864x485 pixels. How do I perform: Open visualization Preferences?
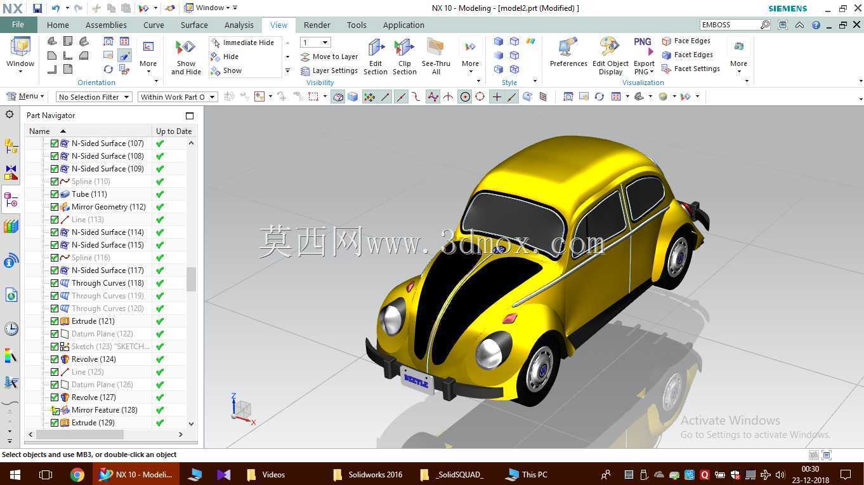pos(568,53)
